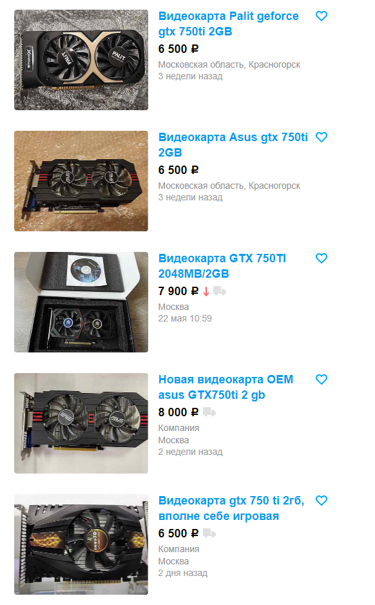Click heart icon for OEM asus GTX750ti

[322, 379]
